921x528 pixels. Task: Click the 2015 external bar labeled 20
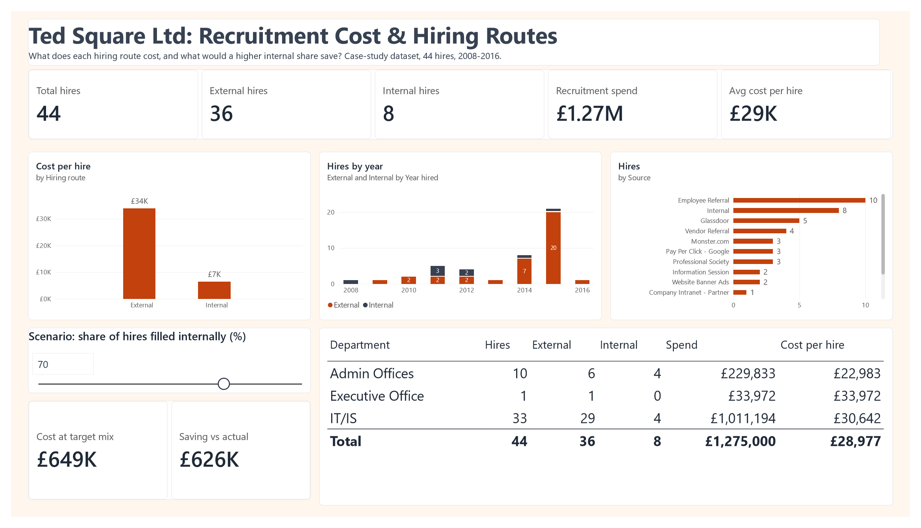click(x=553, y=248)
